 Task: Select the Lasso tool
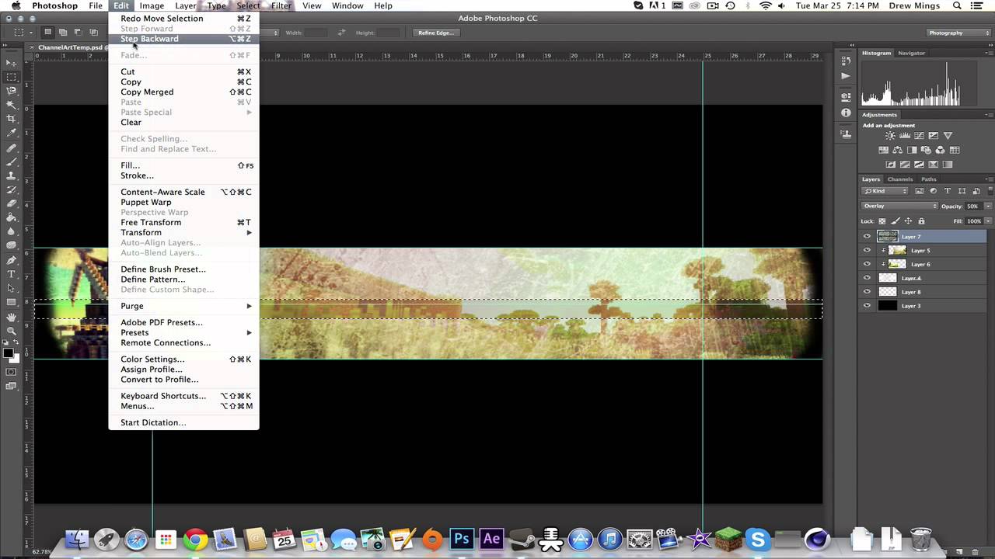pos(12,91)
